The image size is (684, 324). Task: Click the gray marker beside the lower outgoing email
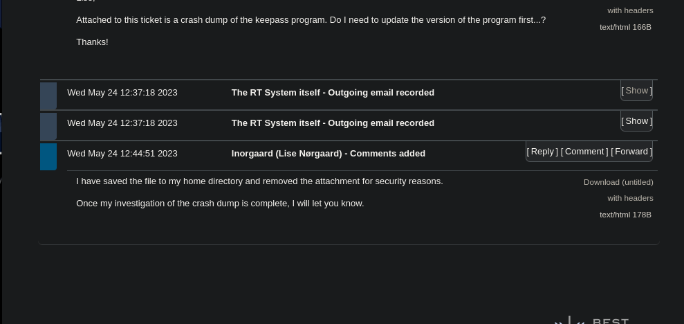(x=48, y=126)
